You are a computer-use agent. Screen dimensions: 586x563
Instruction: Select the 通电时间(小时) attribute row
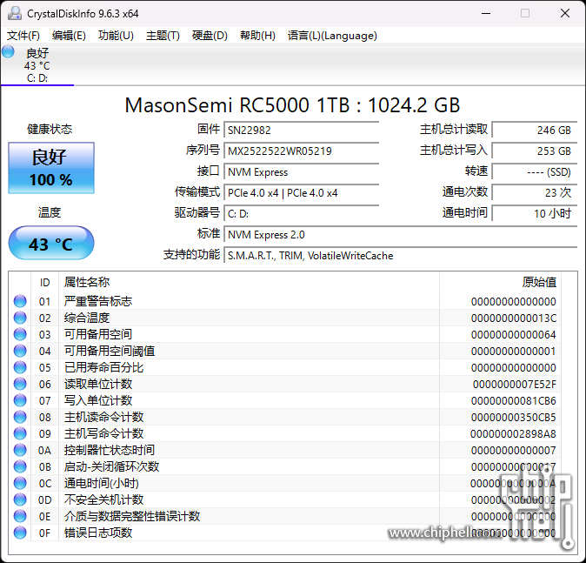[x=285, y=483]
